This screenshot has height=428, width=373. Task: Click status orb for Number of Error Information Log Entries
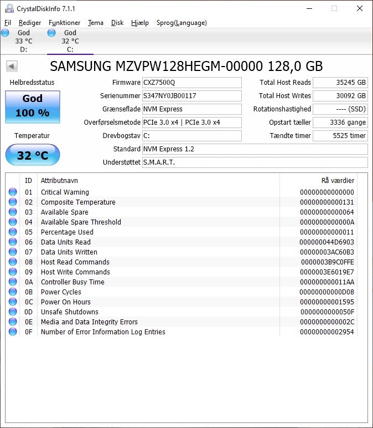click(13, 332)
